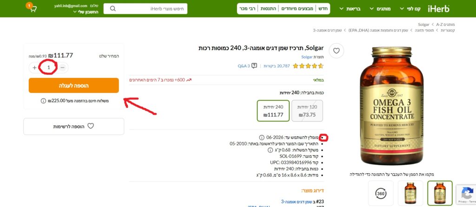Click the 20,787 ביקורות reviews link
476x207 pixels.
[x=277, y=66]
